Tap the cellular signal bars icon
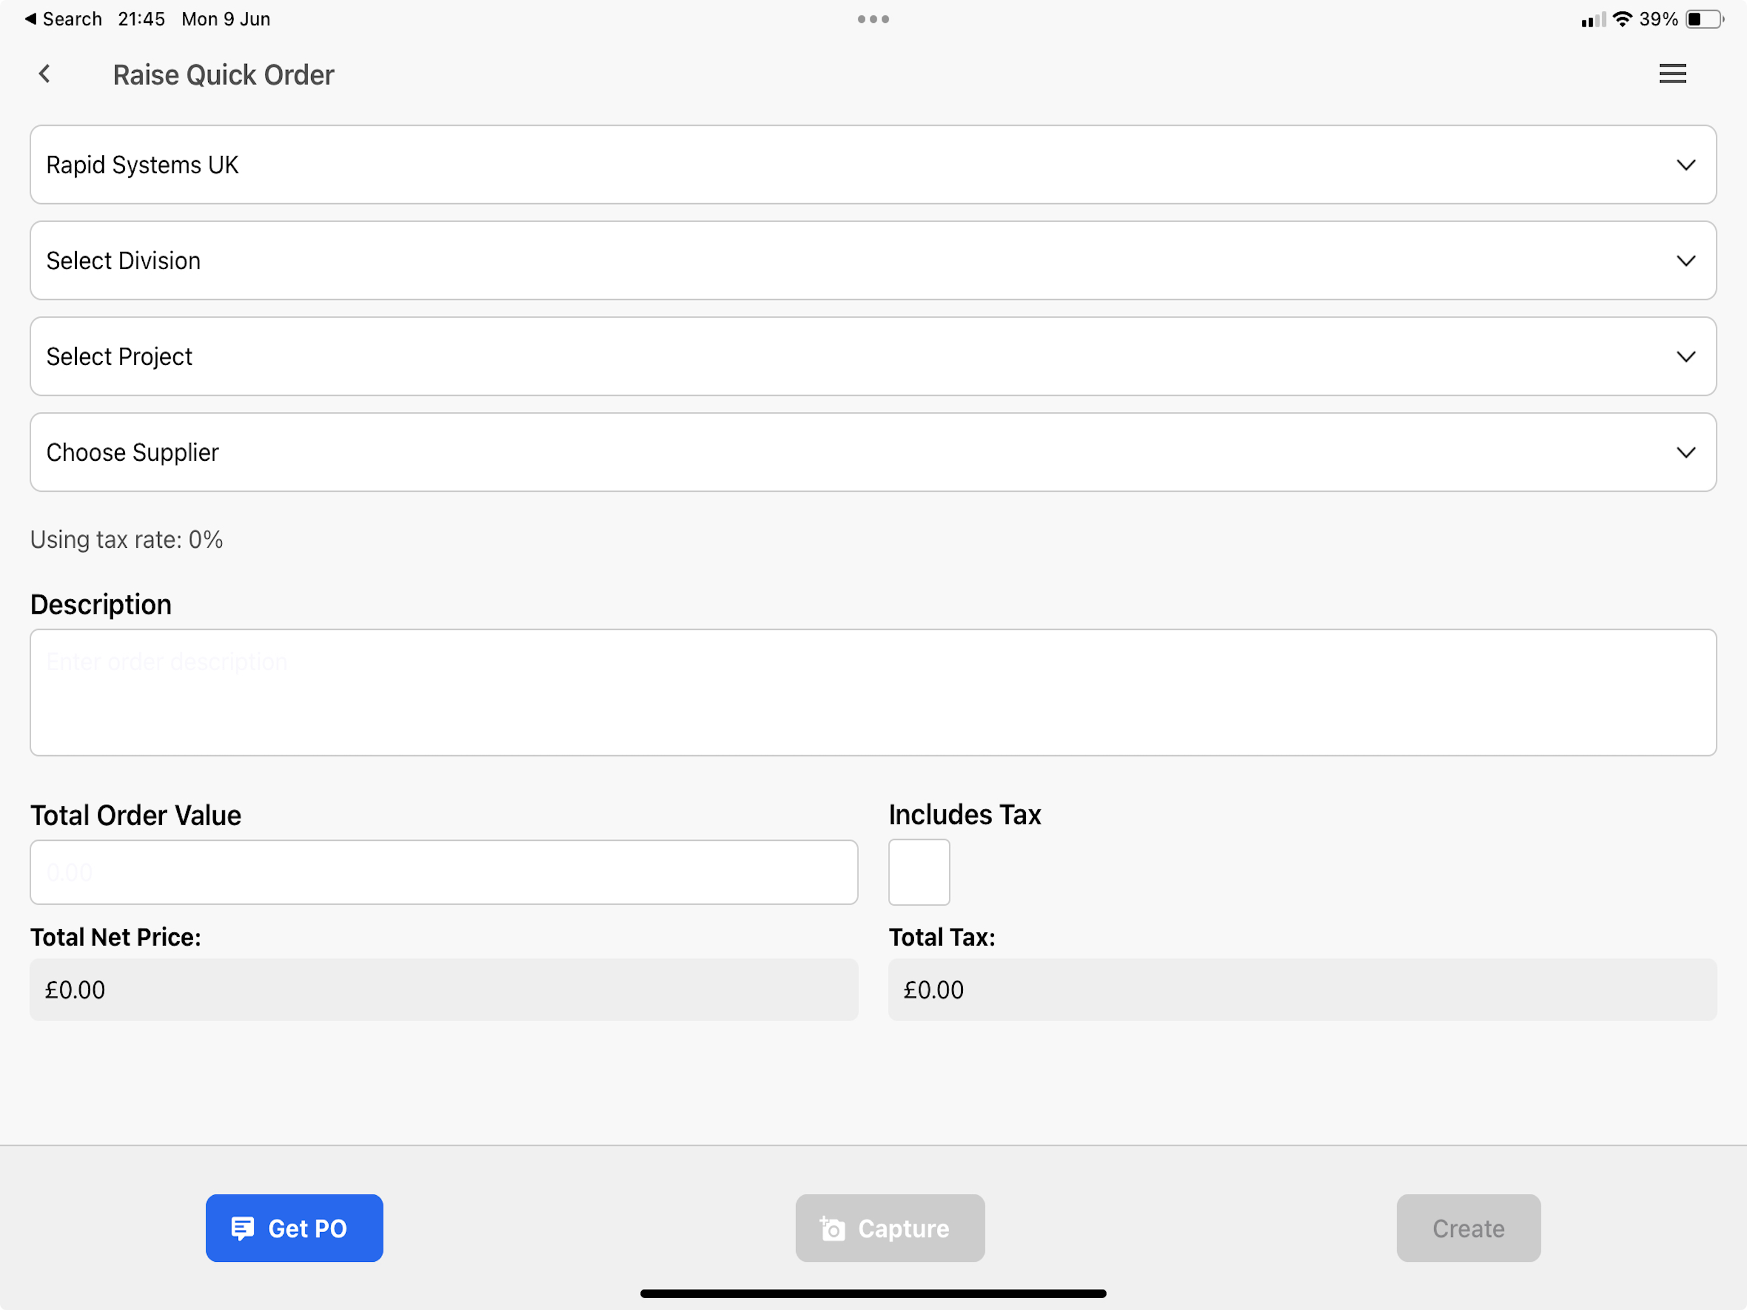Image resolution: width=1747 pixels, height=1310 pixels. click(x=1594, y=20)
